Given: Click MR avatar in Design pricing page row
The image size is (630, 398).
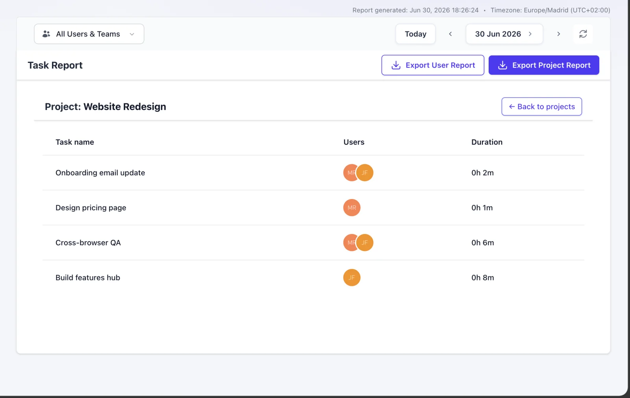Looking at the screenshot, I should [352, 208].
